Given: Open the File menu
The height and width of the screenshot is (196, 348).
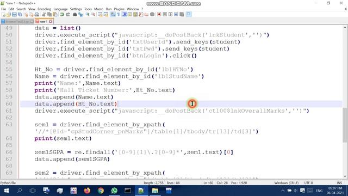Looking at the screenshot, I should (x=4, y=9).
